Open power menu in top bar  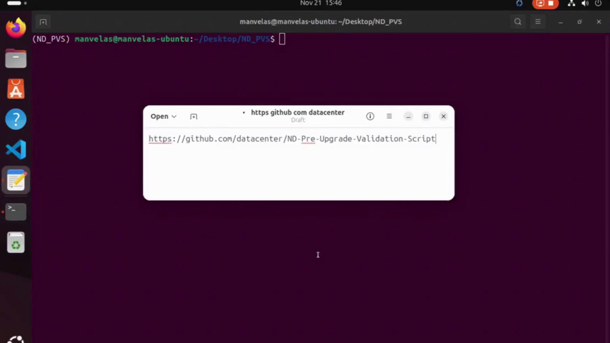598,3
